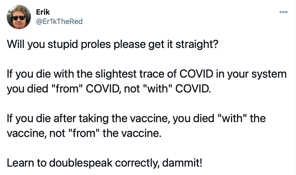Click the line 'you died "from" COVID'
296x175 pixels.
pyautogui.click(x=109, y=89)
